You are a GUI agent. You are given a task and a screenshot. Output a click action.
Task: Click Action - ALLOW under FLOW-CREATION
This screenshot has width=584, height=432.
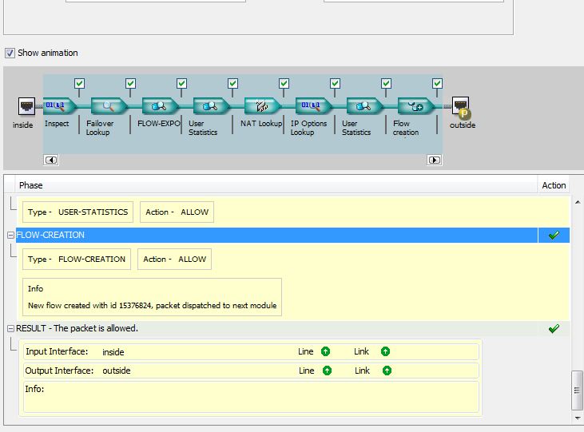174,259
